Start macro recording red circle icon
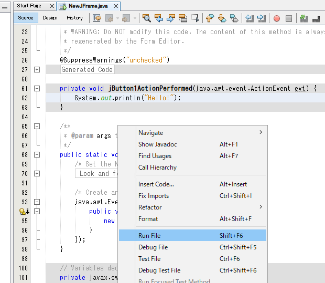Screen dimensions: 325x283 pos(277,18)
